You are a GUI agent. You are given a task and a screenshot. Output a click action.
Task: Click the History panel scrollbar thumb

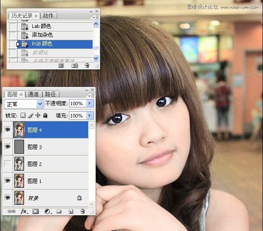pos(96,48)
